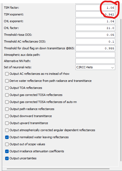
Task: Click the CHL factor field
Action: tap(95, 28)
